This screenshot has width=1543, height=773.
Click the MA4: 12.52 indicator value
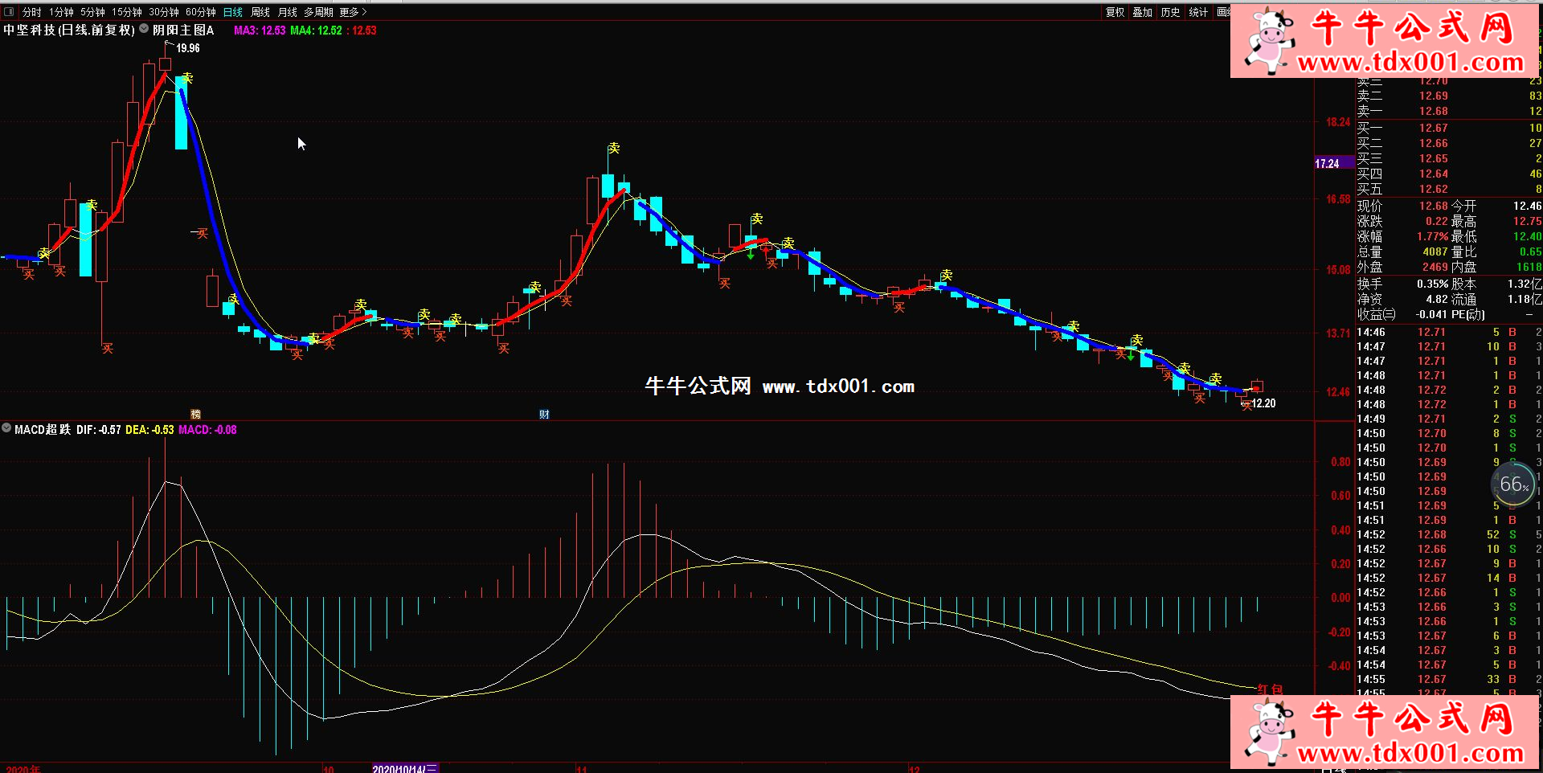pyautogui.click(x=316, y=31)
